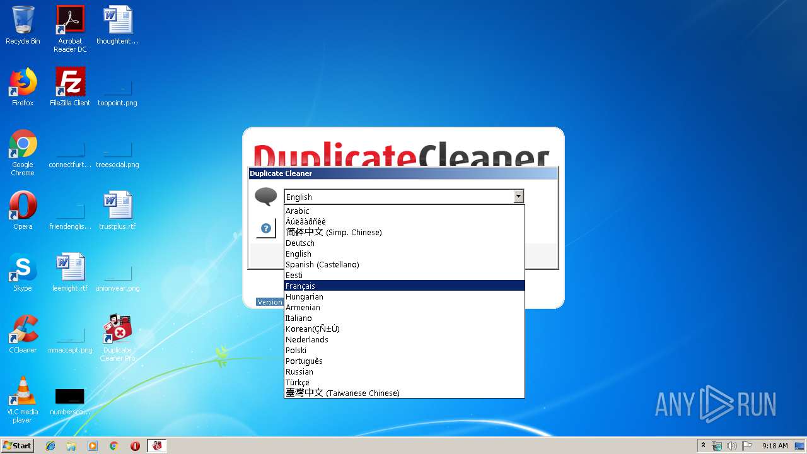Open Chrome from the taskbar
Viewport: 807px width, 454px height.
[113, 446]
